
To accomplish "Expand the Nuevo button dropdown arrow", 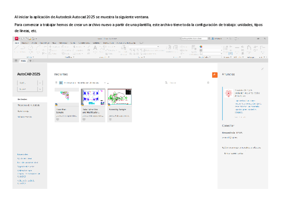I will pos(40,89).
